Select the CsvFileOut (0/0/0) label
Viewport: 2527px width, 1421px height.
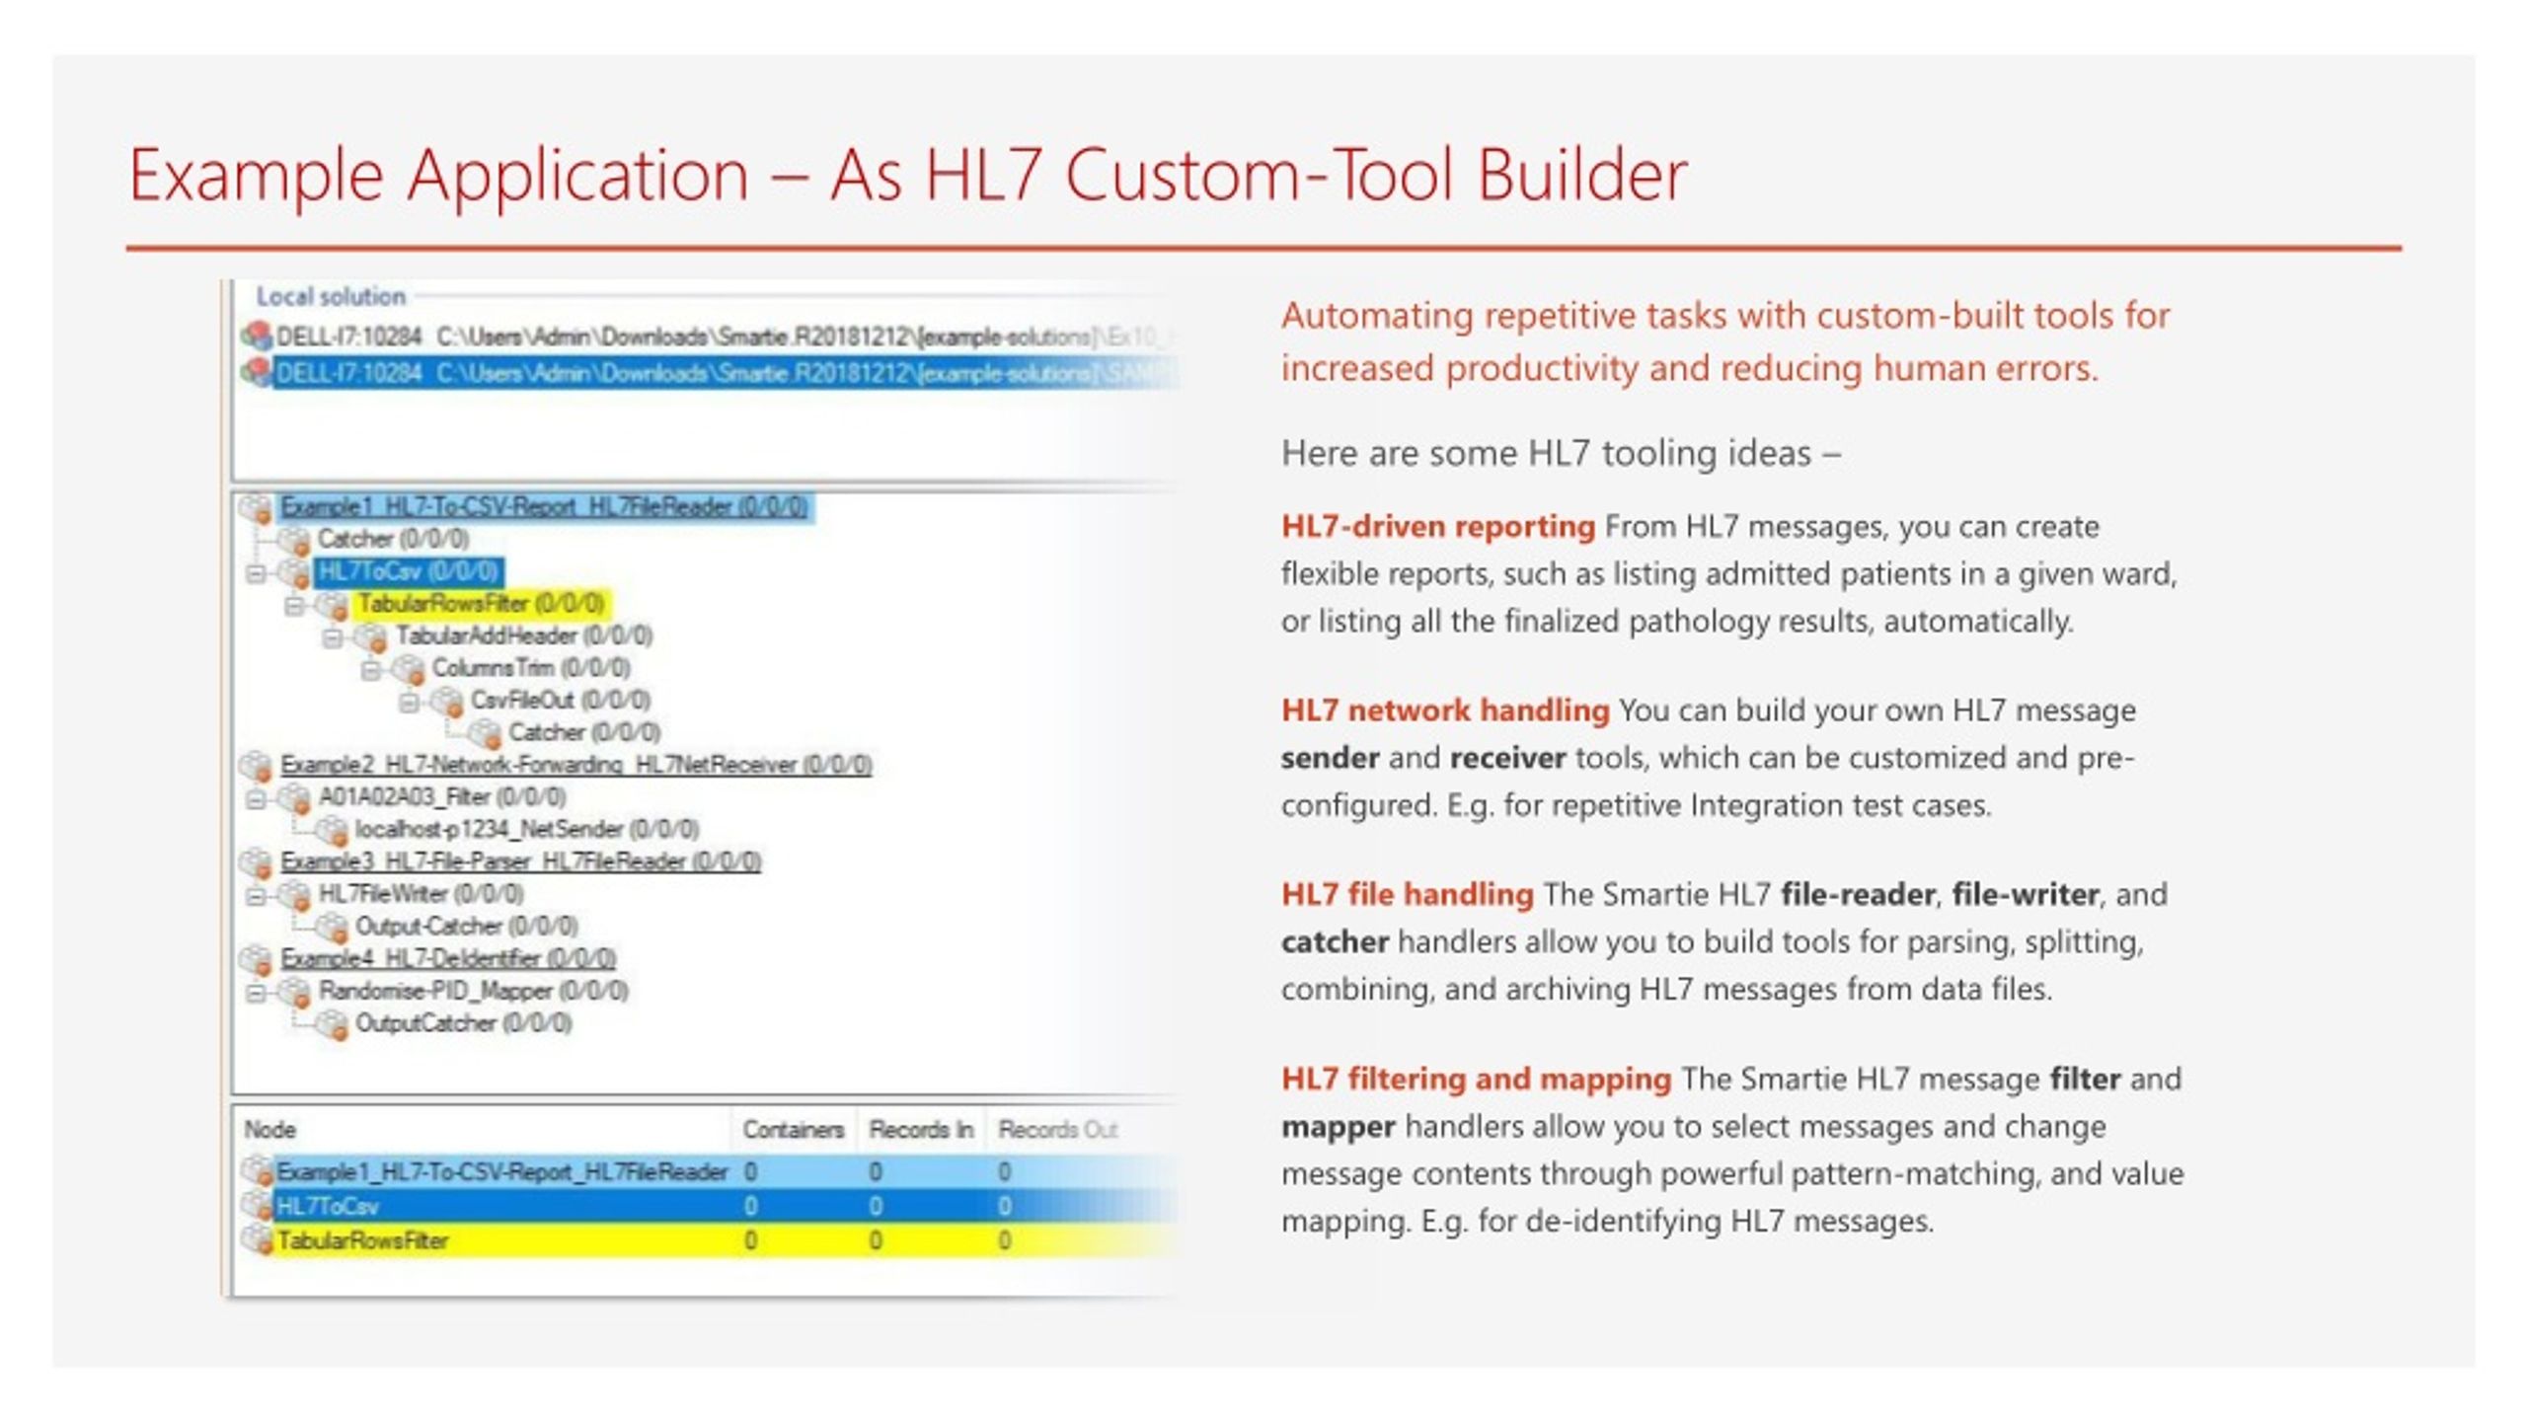[560, 701]
